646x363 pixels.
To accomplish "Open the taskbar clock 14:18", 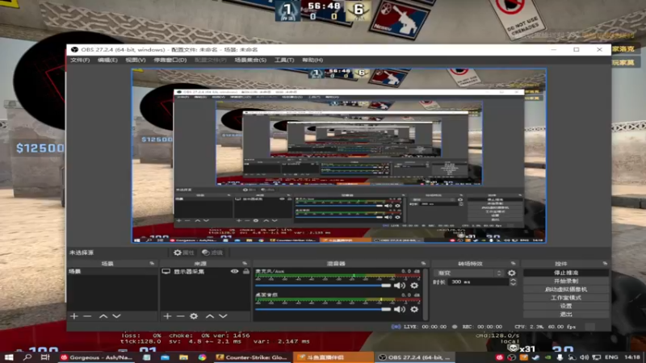I will tap(632, 357).
